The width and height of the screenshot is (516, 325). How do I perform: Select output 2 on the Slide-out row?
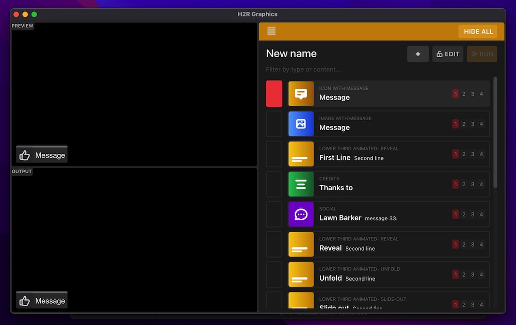[464, 304]
